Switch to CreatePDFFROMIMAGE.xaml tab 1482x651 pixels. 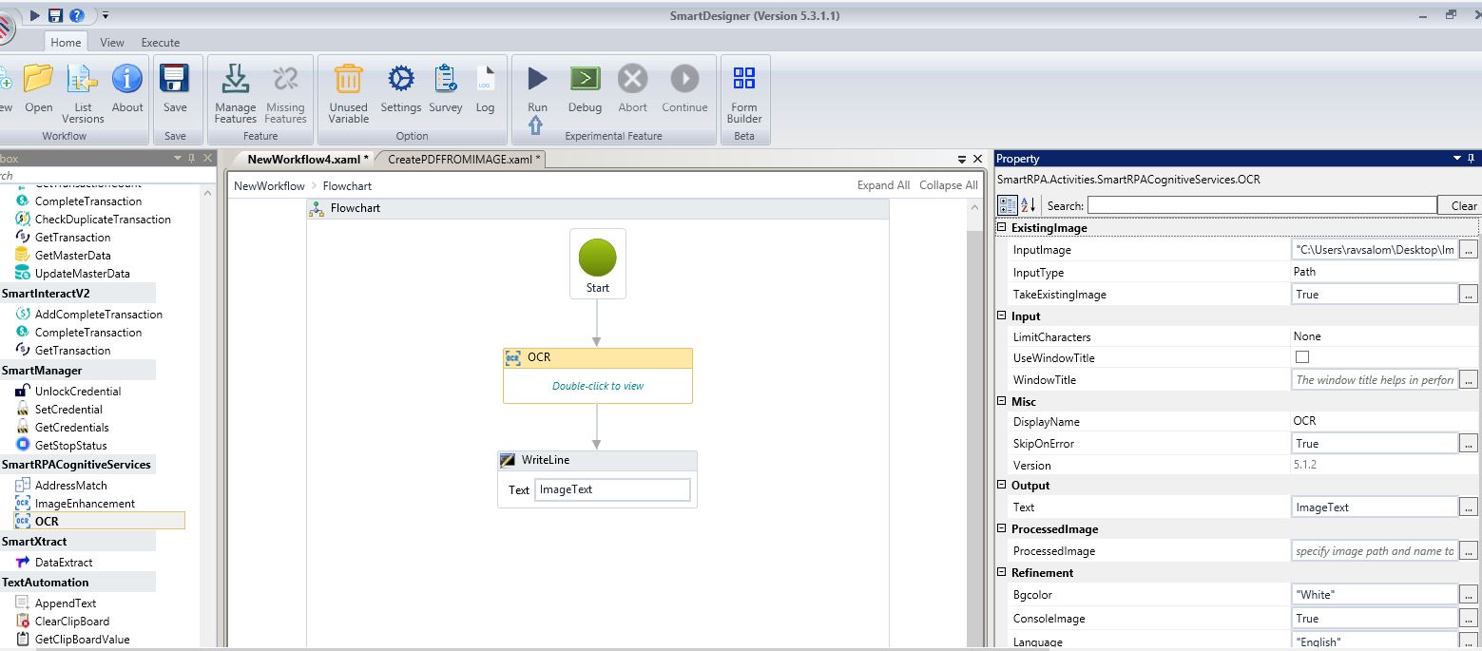[x=463, y=160]
